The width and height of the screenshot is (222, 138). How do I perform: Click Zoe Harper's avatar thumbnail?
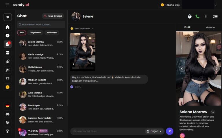[x=23, y=107]
